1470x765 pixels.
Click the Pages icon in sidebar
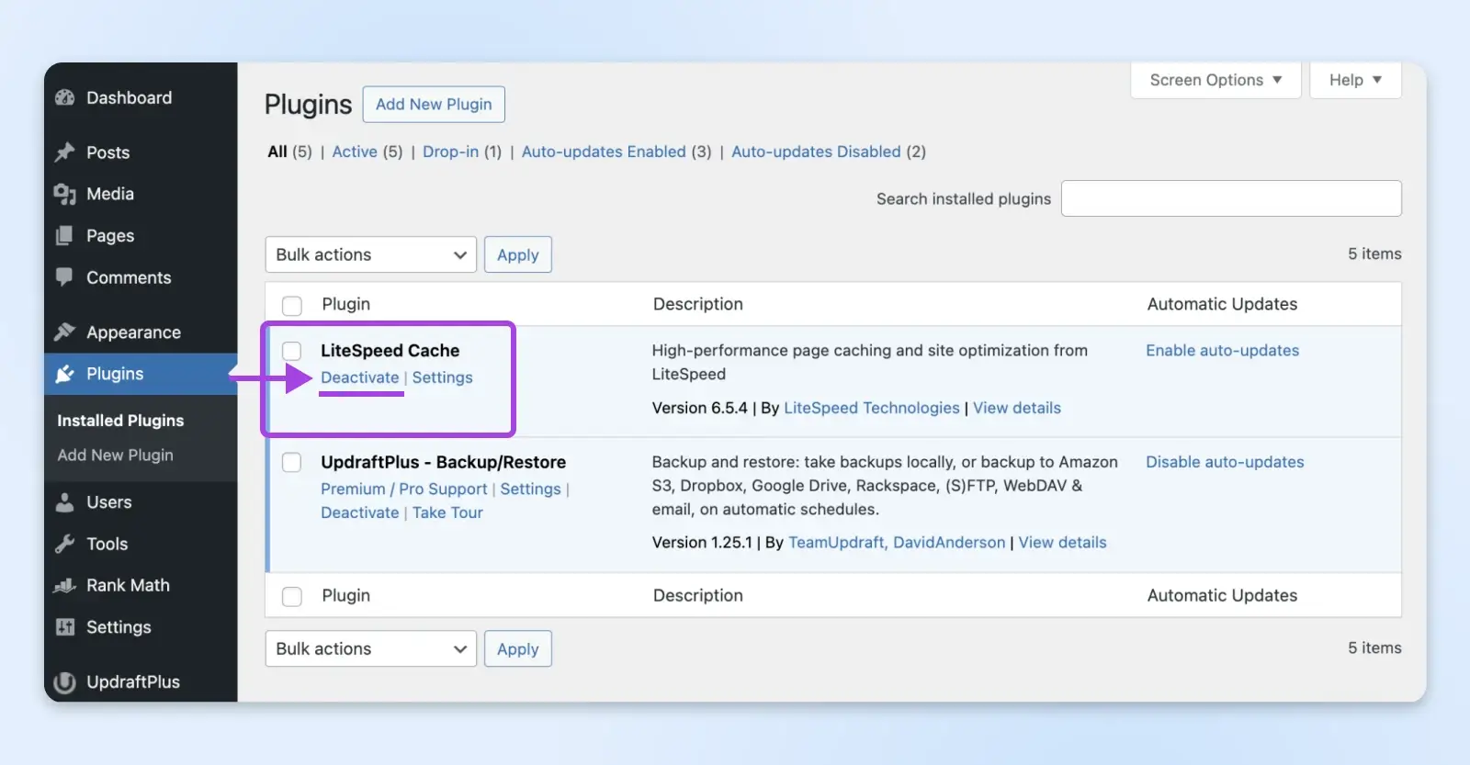tap(64, 236)
